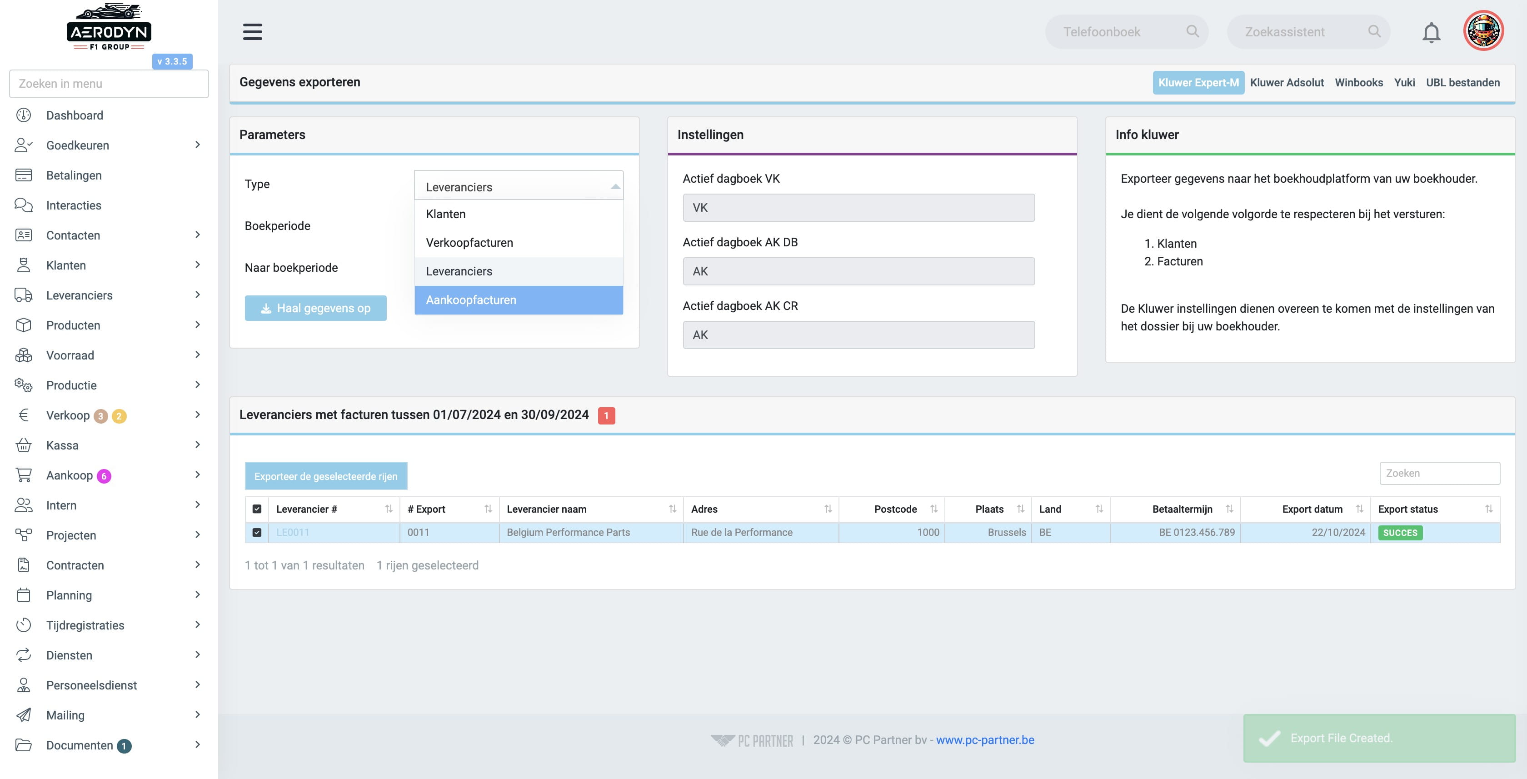Image resolution: width=1527 pixels, height=779 pixels.
Task: Switch to the Kluwer Adsolut tab
Action: coord(1286,82)
